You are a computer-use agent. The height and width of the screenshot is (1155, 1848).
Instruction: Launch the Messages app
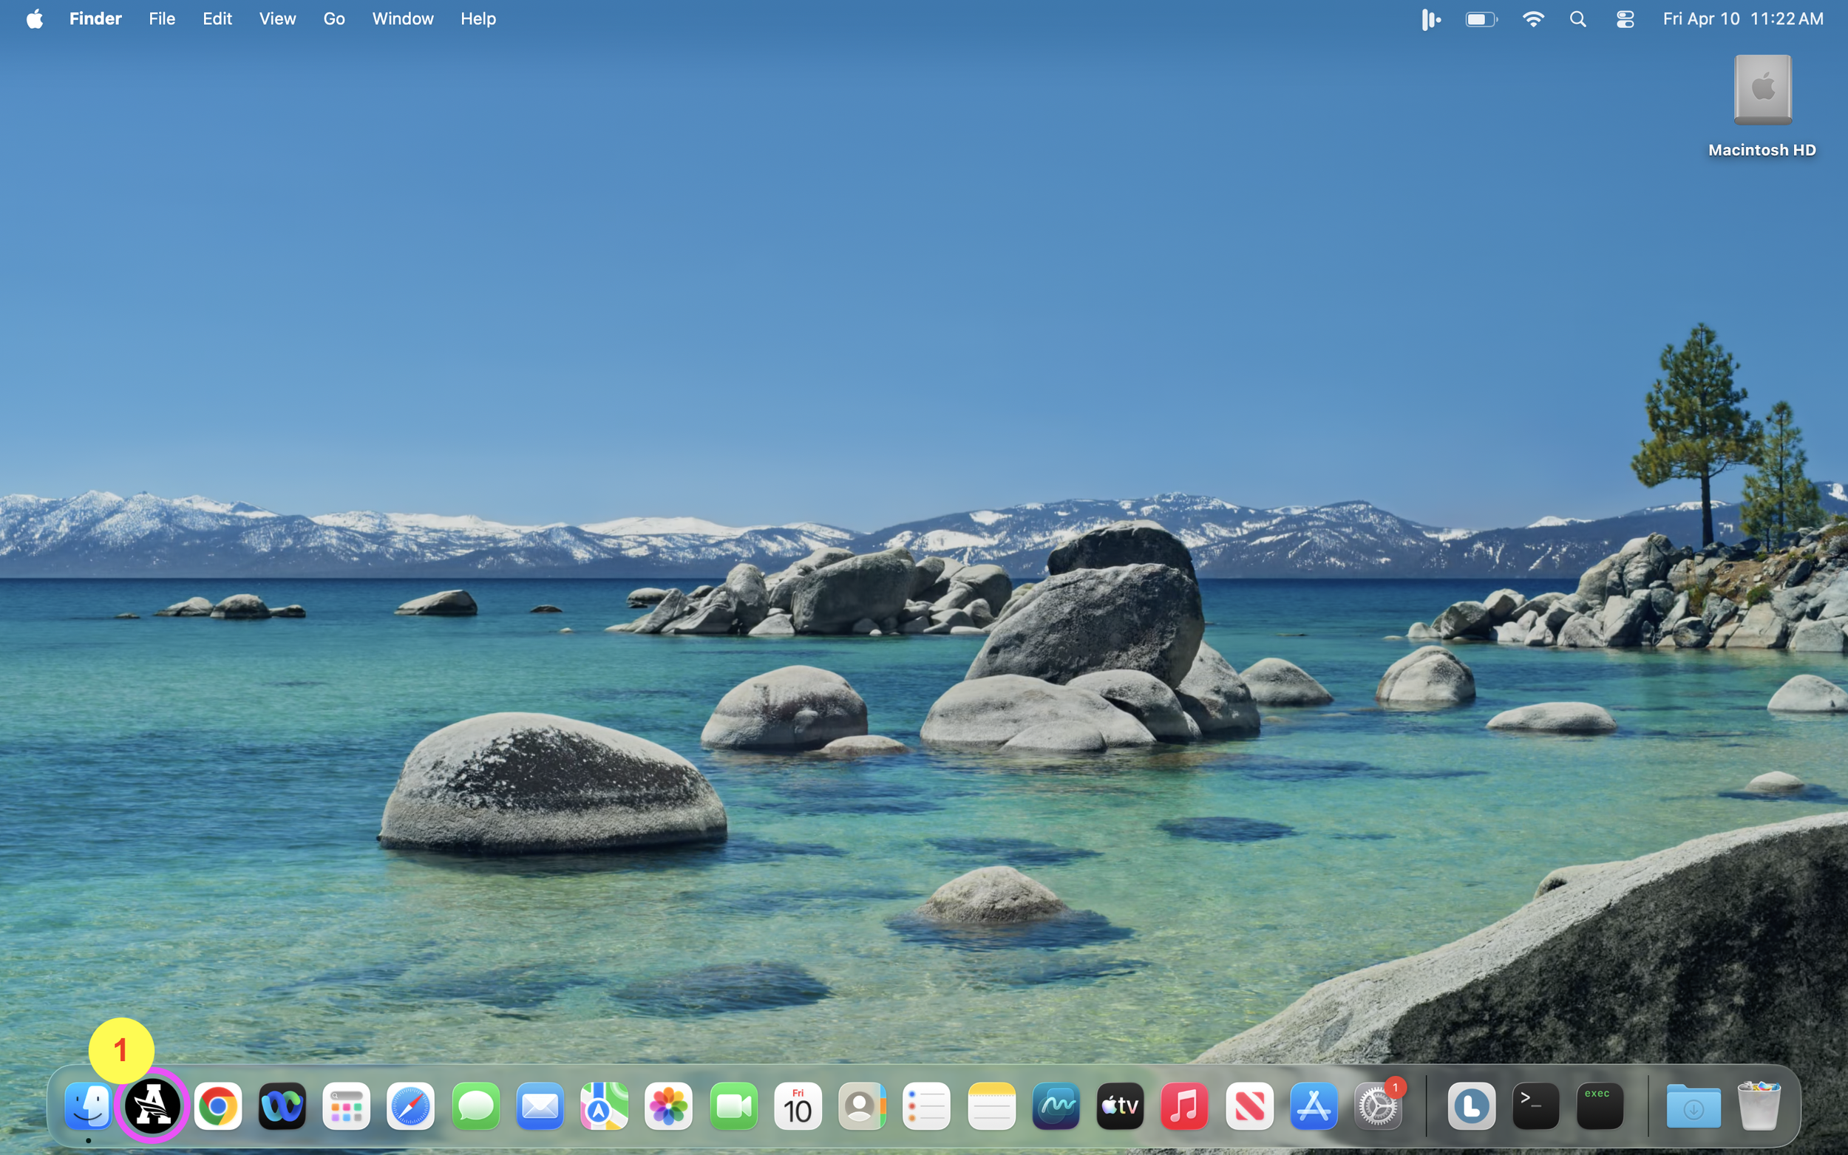475,1105
